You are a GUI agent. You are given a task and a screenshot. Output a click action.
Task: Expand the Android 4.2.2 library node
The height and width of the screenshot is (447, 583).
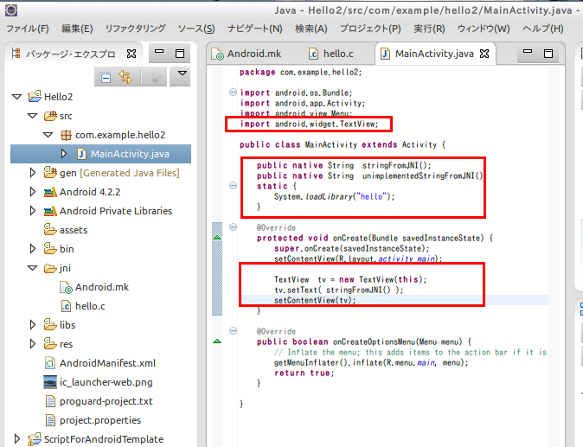(x=32, y=191)
